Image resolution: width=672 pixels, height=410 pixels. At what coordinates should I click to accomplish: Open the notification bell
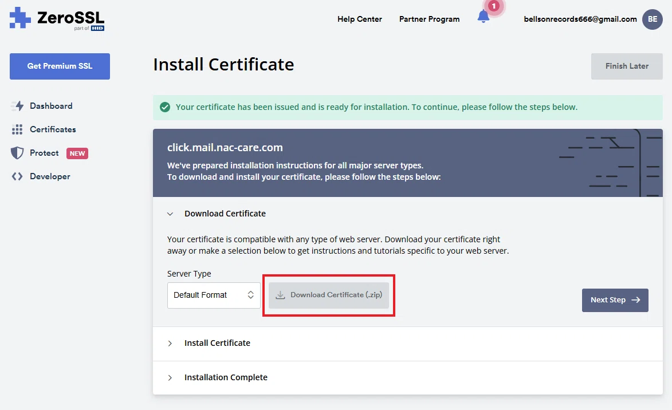[x=484, y=17]
